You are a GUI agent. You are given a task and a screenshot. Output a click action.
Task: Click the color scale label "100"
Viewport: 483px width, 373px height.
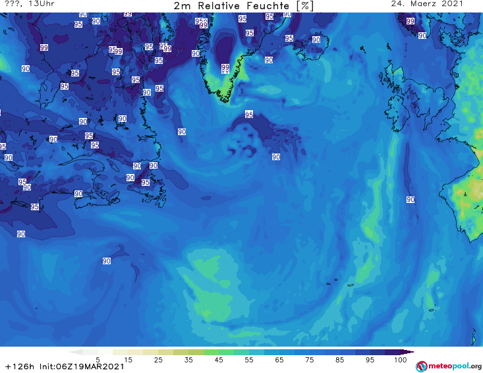[x=400, y=360]
